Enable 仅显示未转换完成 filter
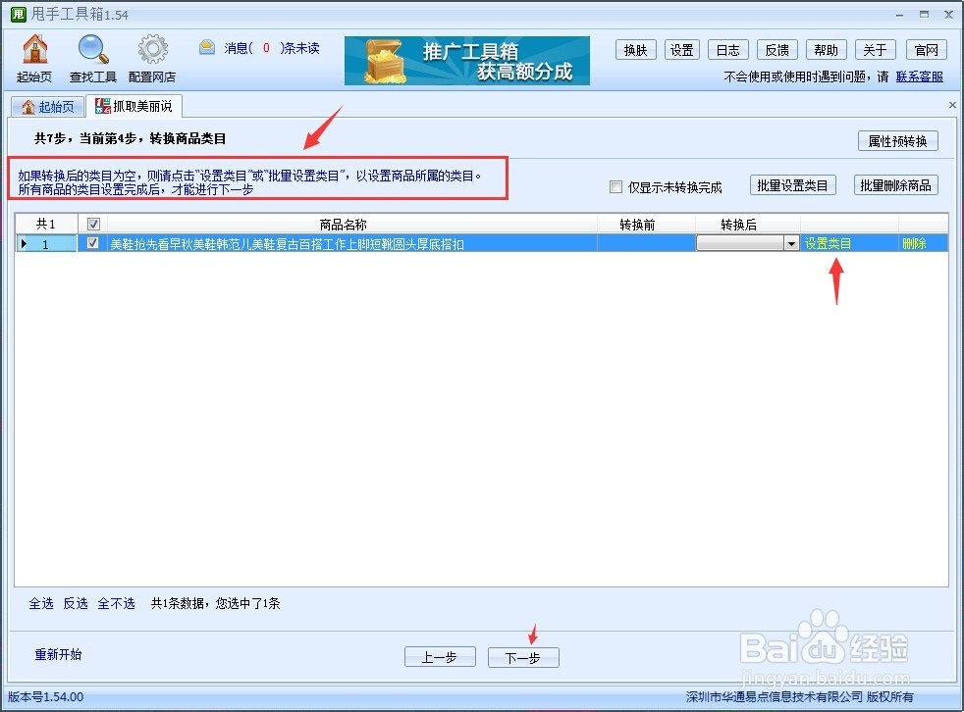 click(x=616, y=186)
